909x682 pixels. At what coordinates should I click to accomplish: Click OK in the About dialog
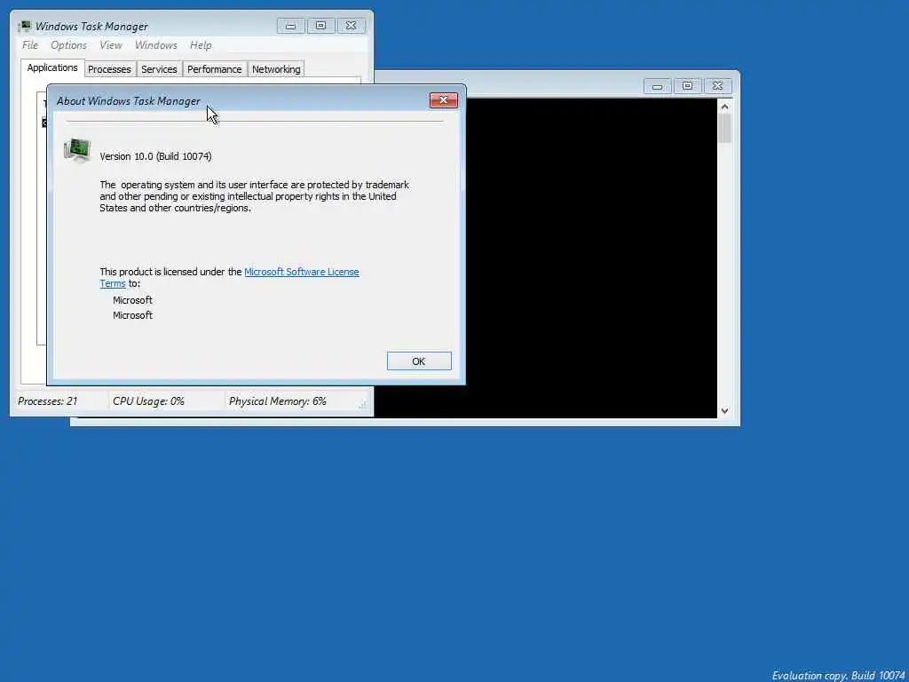pyautogui.click(x=419, y=361)
